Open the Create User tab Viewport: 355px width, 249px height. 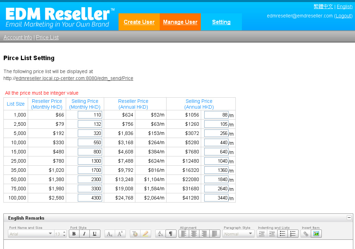[x=139, y=22]
